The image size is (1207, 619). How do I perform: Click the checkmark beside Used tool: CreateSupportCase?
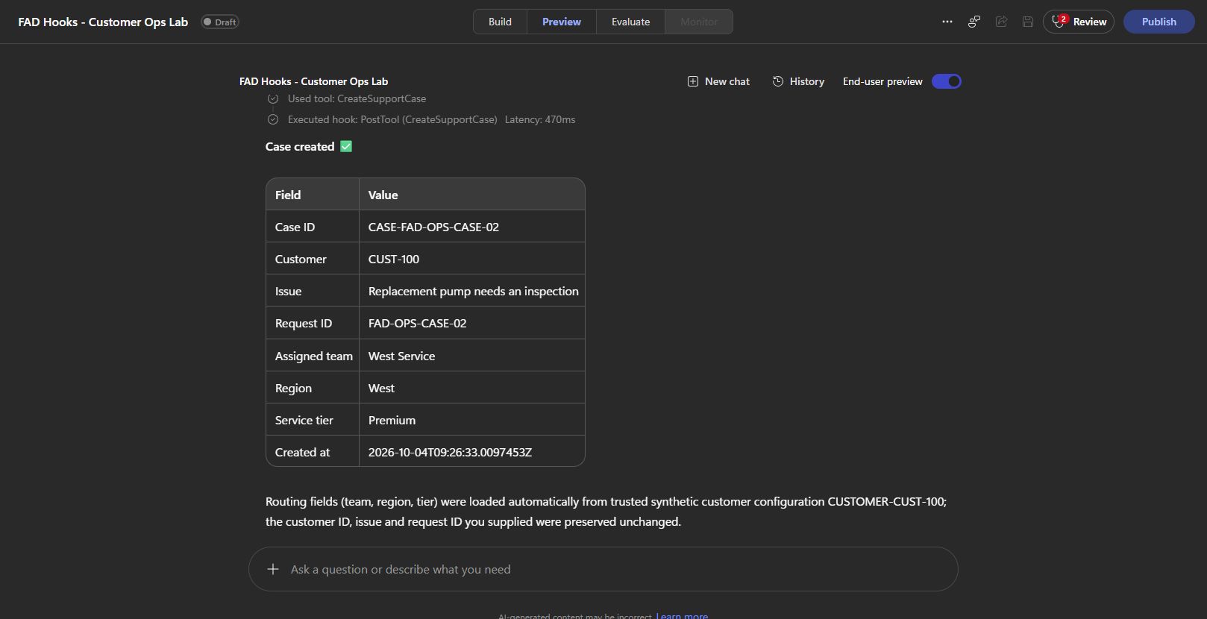pos(273,98)
